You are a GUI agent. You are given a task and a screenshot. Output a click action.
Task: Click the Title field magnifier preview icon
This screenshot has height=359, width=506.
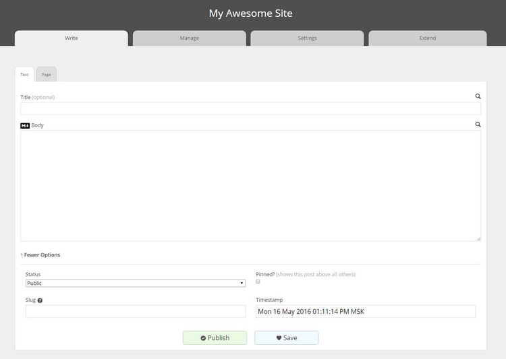pyautogui.click(x=478, y=96)
